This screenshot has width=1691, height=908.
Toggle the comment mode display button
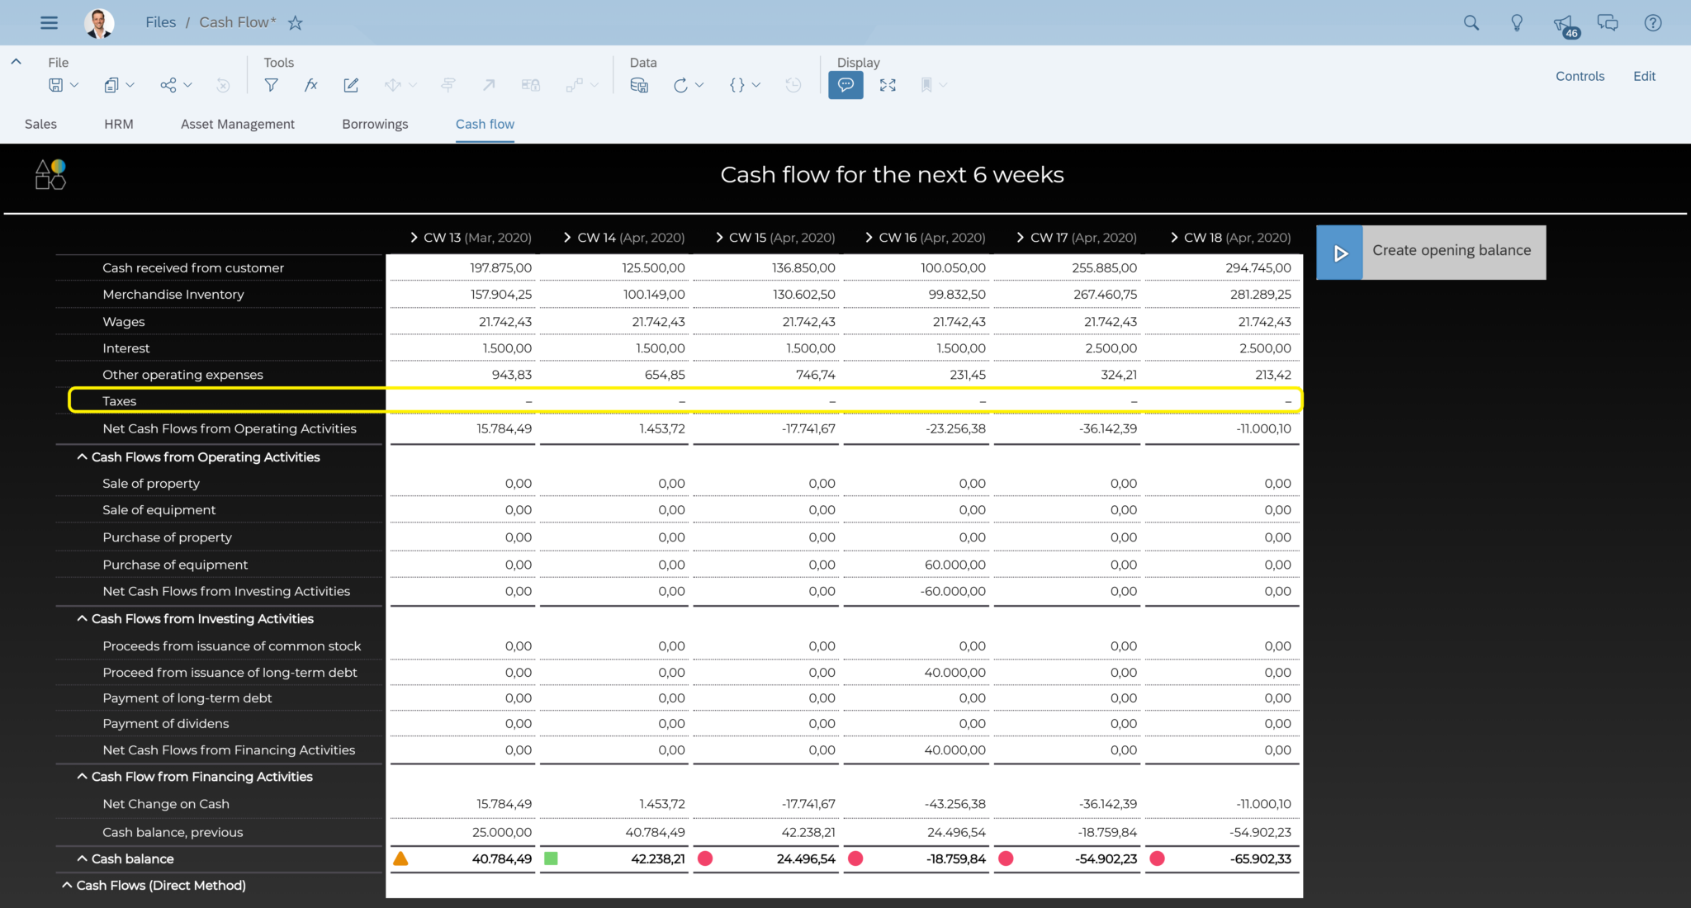click(x=845, y=85)
